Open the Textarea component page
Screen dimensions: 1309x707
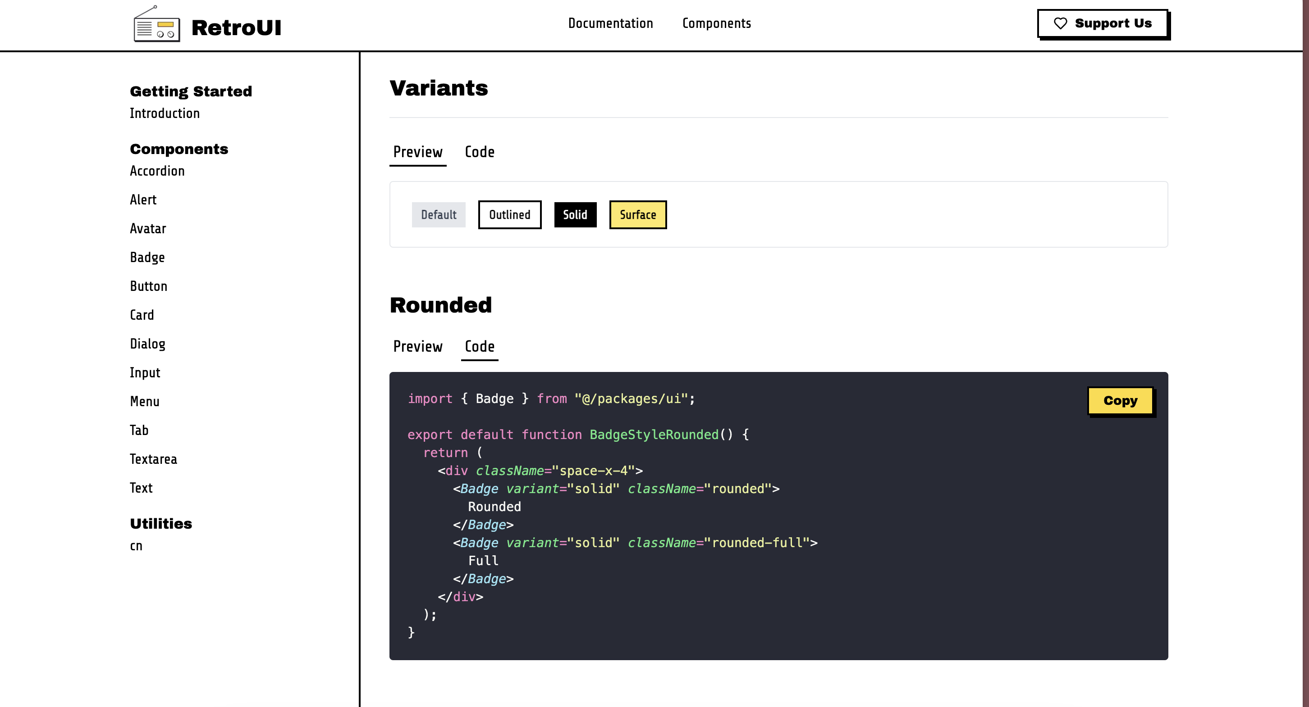[x=153, y=459]
